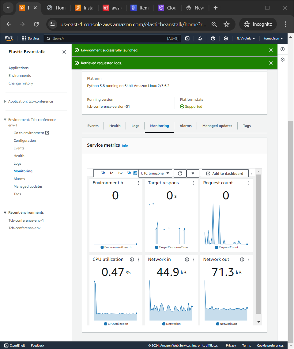294x349 pixels.
Task: Open recent environment Tcb-conference-env
Action: (24, 228)
